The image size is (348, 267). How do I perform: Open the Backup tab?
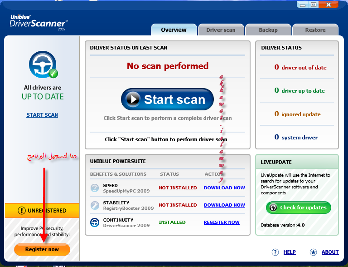coord(268,30)
